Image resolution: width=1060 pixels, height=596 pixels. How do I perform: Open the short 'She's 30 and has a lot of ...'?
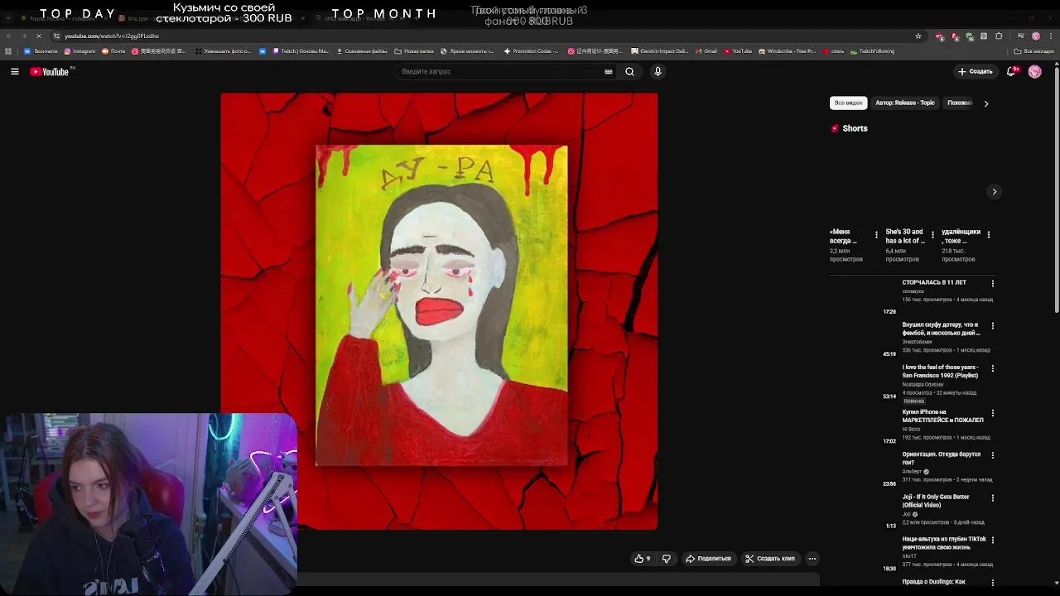coord(905,236)
